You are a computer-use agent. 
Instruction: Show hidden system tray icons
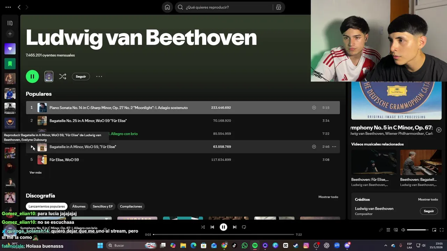[386, 245]
